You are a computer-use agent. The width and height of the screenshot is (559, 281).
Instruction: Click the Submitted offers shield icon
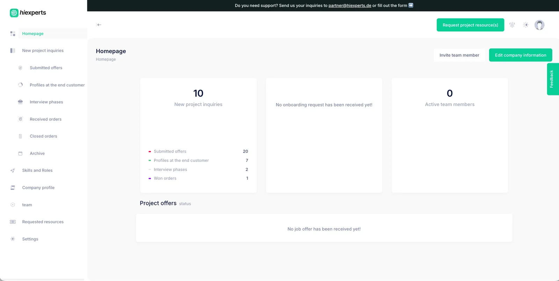click(20, 68)
